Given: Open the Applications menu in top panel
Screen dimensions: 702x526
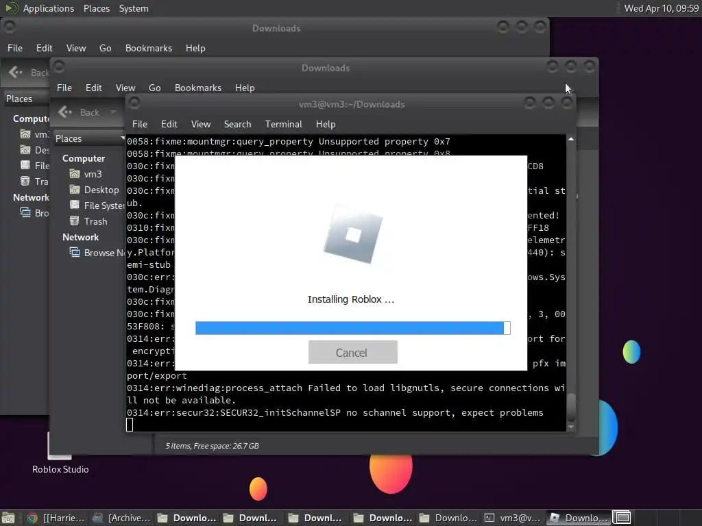Looking at the screenshot, I should 49,8.
